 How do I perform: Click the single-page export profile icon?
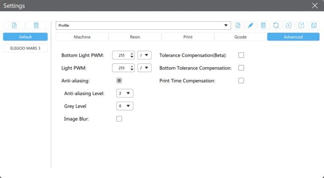tap(301, 25)
